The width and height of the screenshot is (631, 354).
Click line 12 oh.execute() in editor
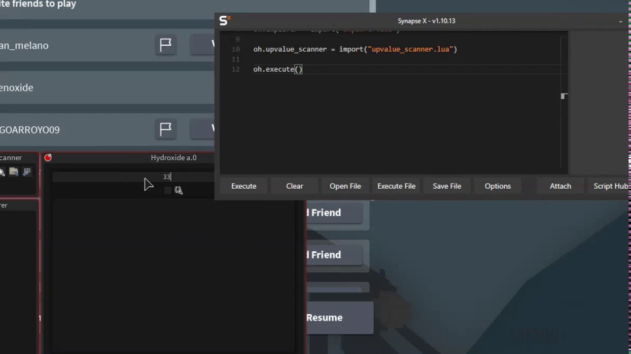pos(278,69)
